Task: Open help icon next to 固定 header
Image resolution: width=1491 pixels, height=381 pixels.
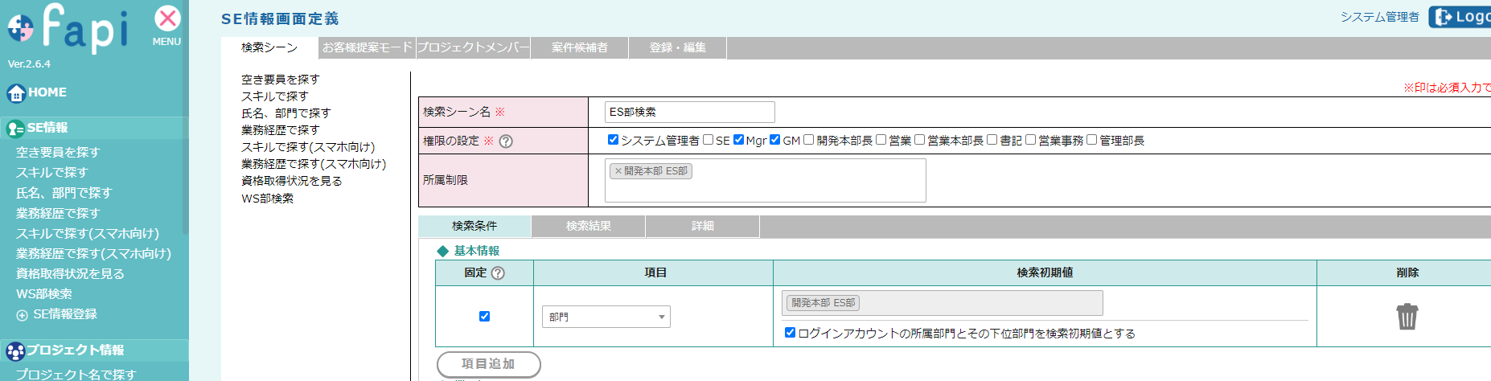Action: pos(498,273)
